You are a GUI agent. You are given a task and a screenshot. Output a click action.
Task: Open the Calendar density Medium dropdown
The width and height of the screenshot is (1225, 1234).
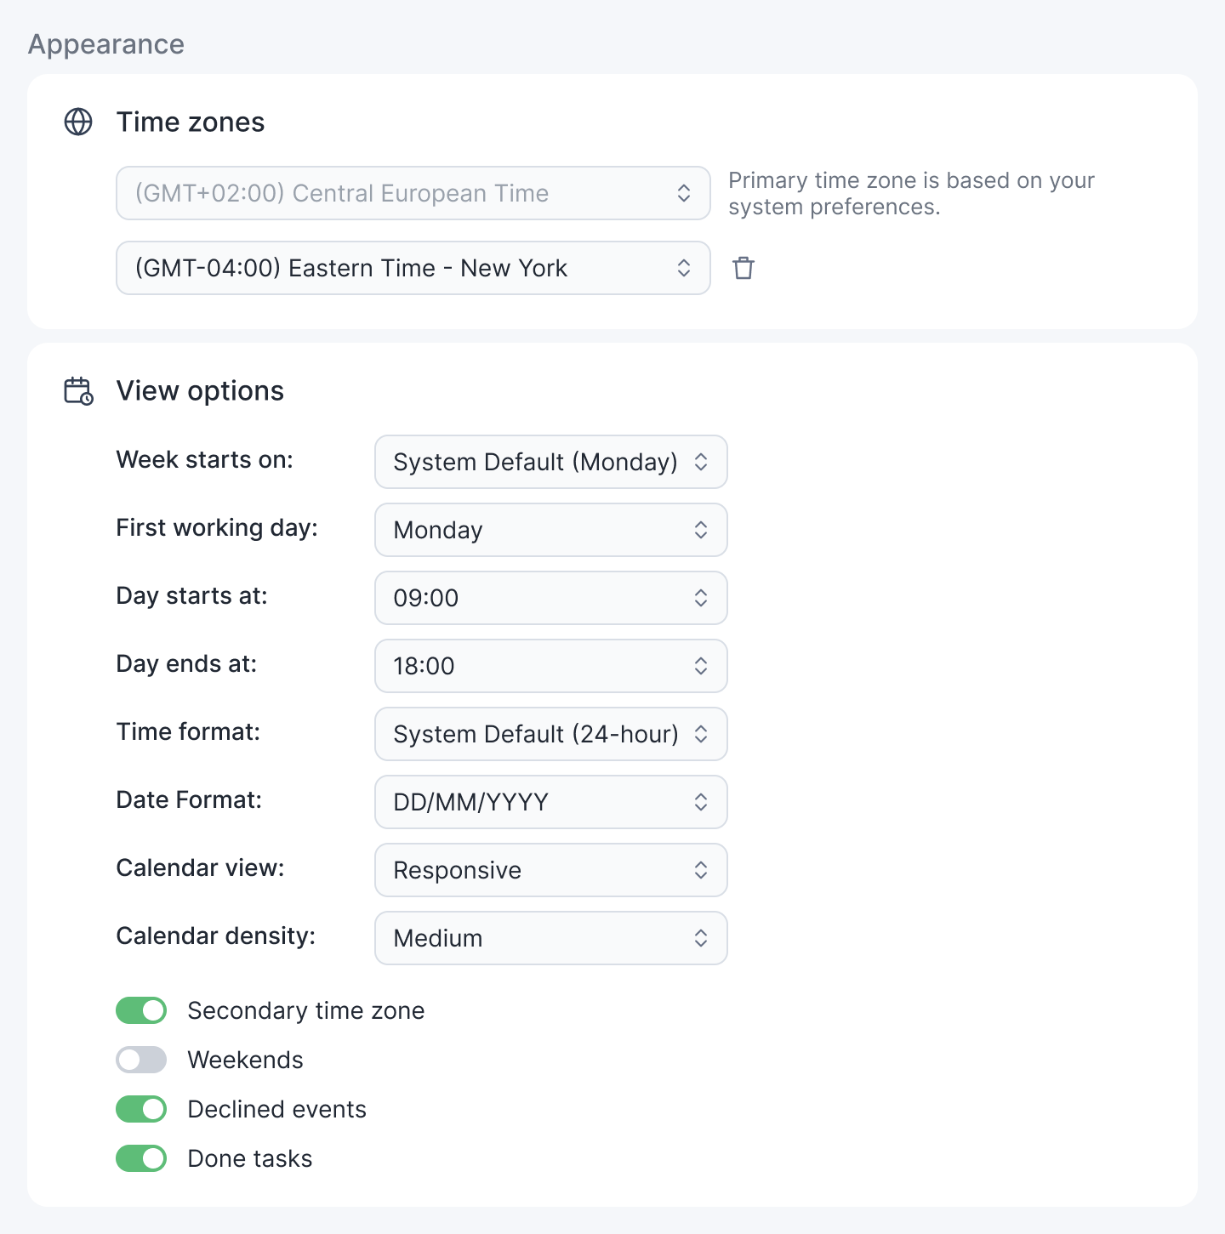click(551, 938)
